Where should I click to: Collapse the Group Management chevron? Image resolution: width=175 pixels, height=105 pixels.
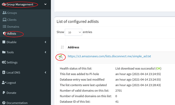tap(45, 4)
